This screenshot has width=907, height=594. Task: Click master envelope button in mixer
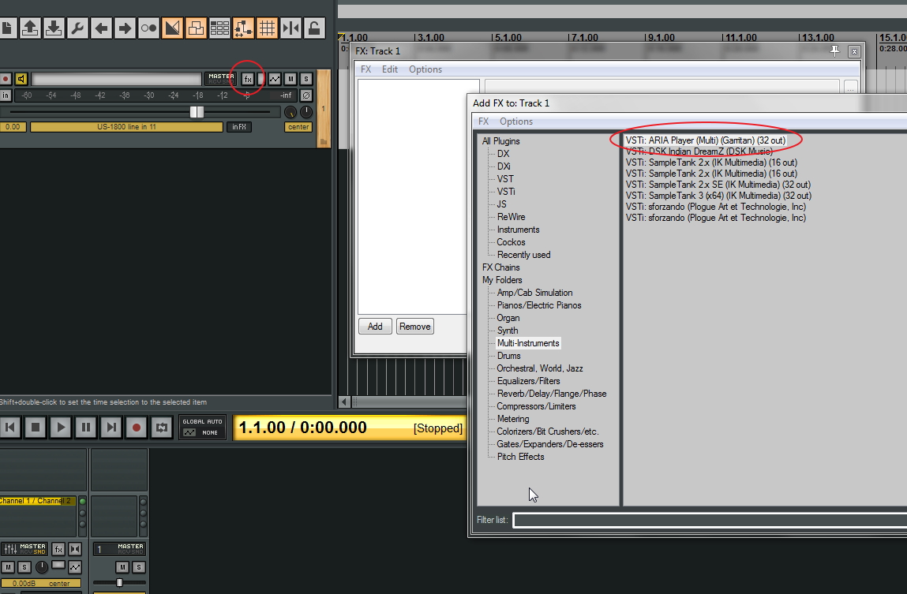coord(75,567)
